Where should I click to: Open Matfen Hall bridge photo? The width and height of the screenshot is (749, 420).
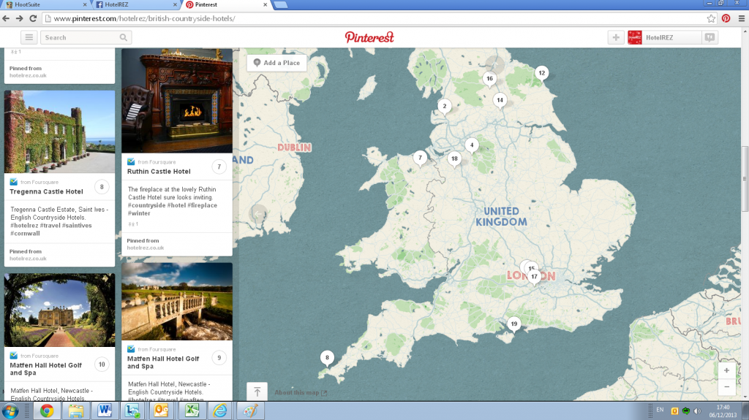177,301
